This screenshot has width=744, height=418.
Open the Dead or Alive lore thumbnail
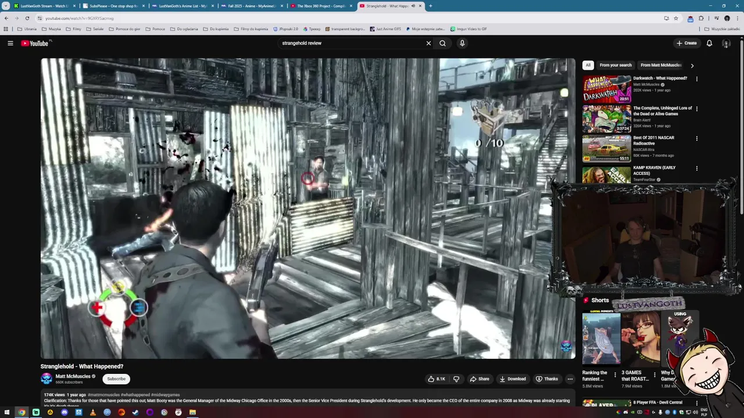tap(607, 118)
